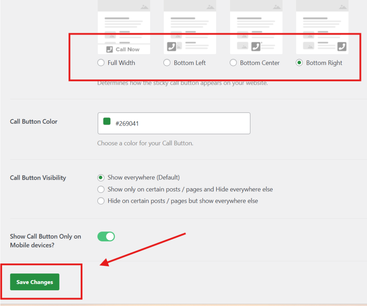Image resolution: width=367 pixels, height=306 pixels.
Task: Select the Full Width radio button
Action: (101, 63)
